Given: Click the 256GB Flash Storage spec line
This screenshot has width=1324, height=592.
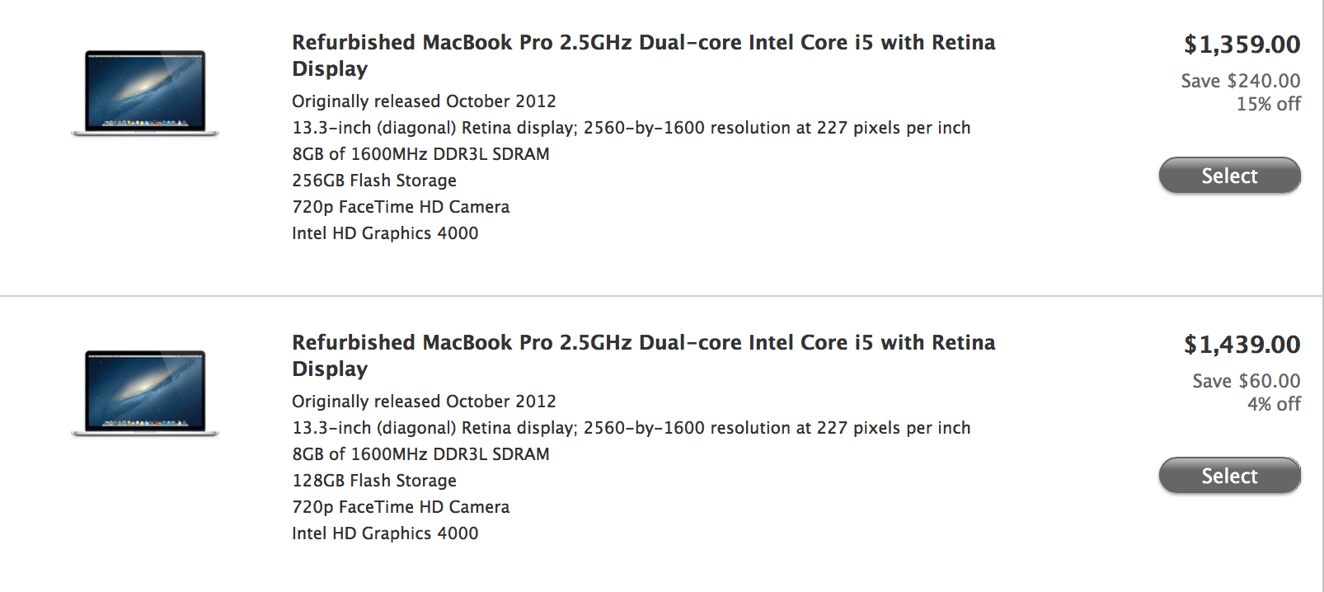Looking at the screenshot, I should pyautogui.click(x=374, y=181).
